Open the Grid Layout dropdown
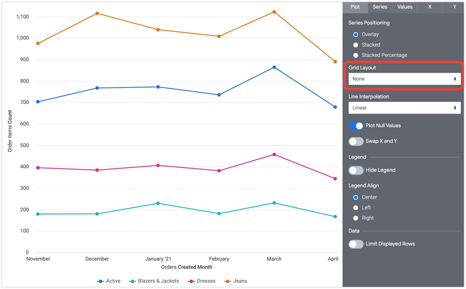The image size is (466, 289). click(404, 79)
